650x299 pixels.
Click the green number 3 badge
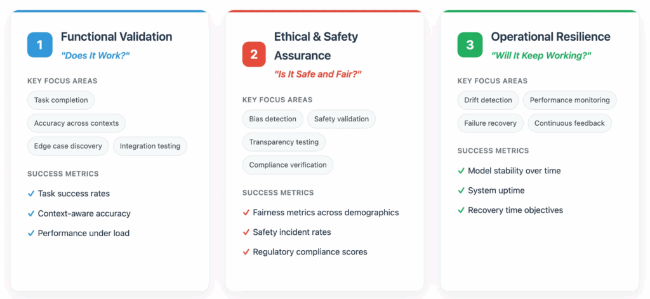tap(470, 45)
